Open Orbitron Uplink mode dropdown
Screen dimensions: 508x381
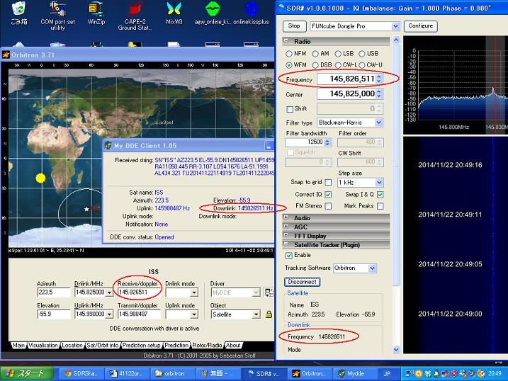click(193, 314)
